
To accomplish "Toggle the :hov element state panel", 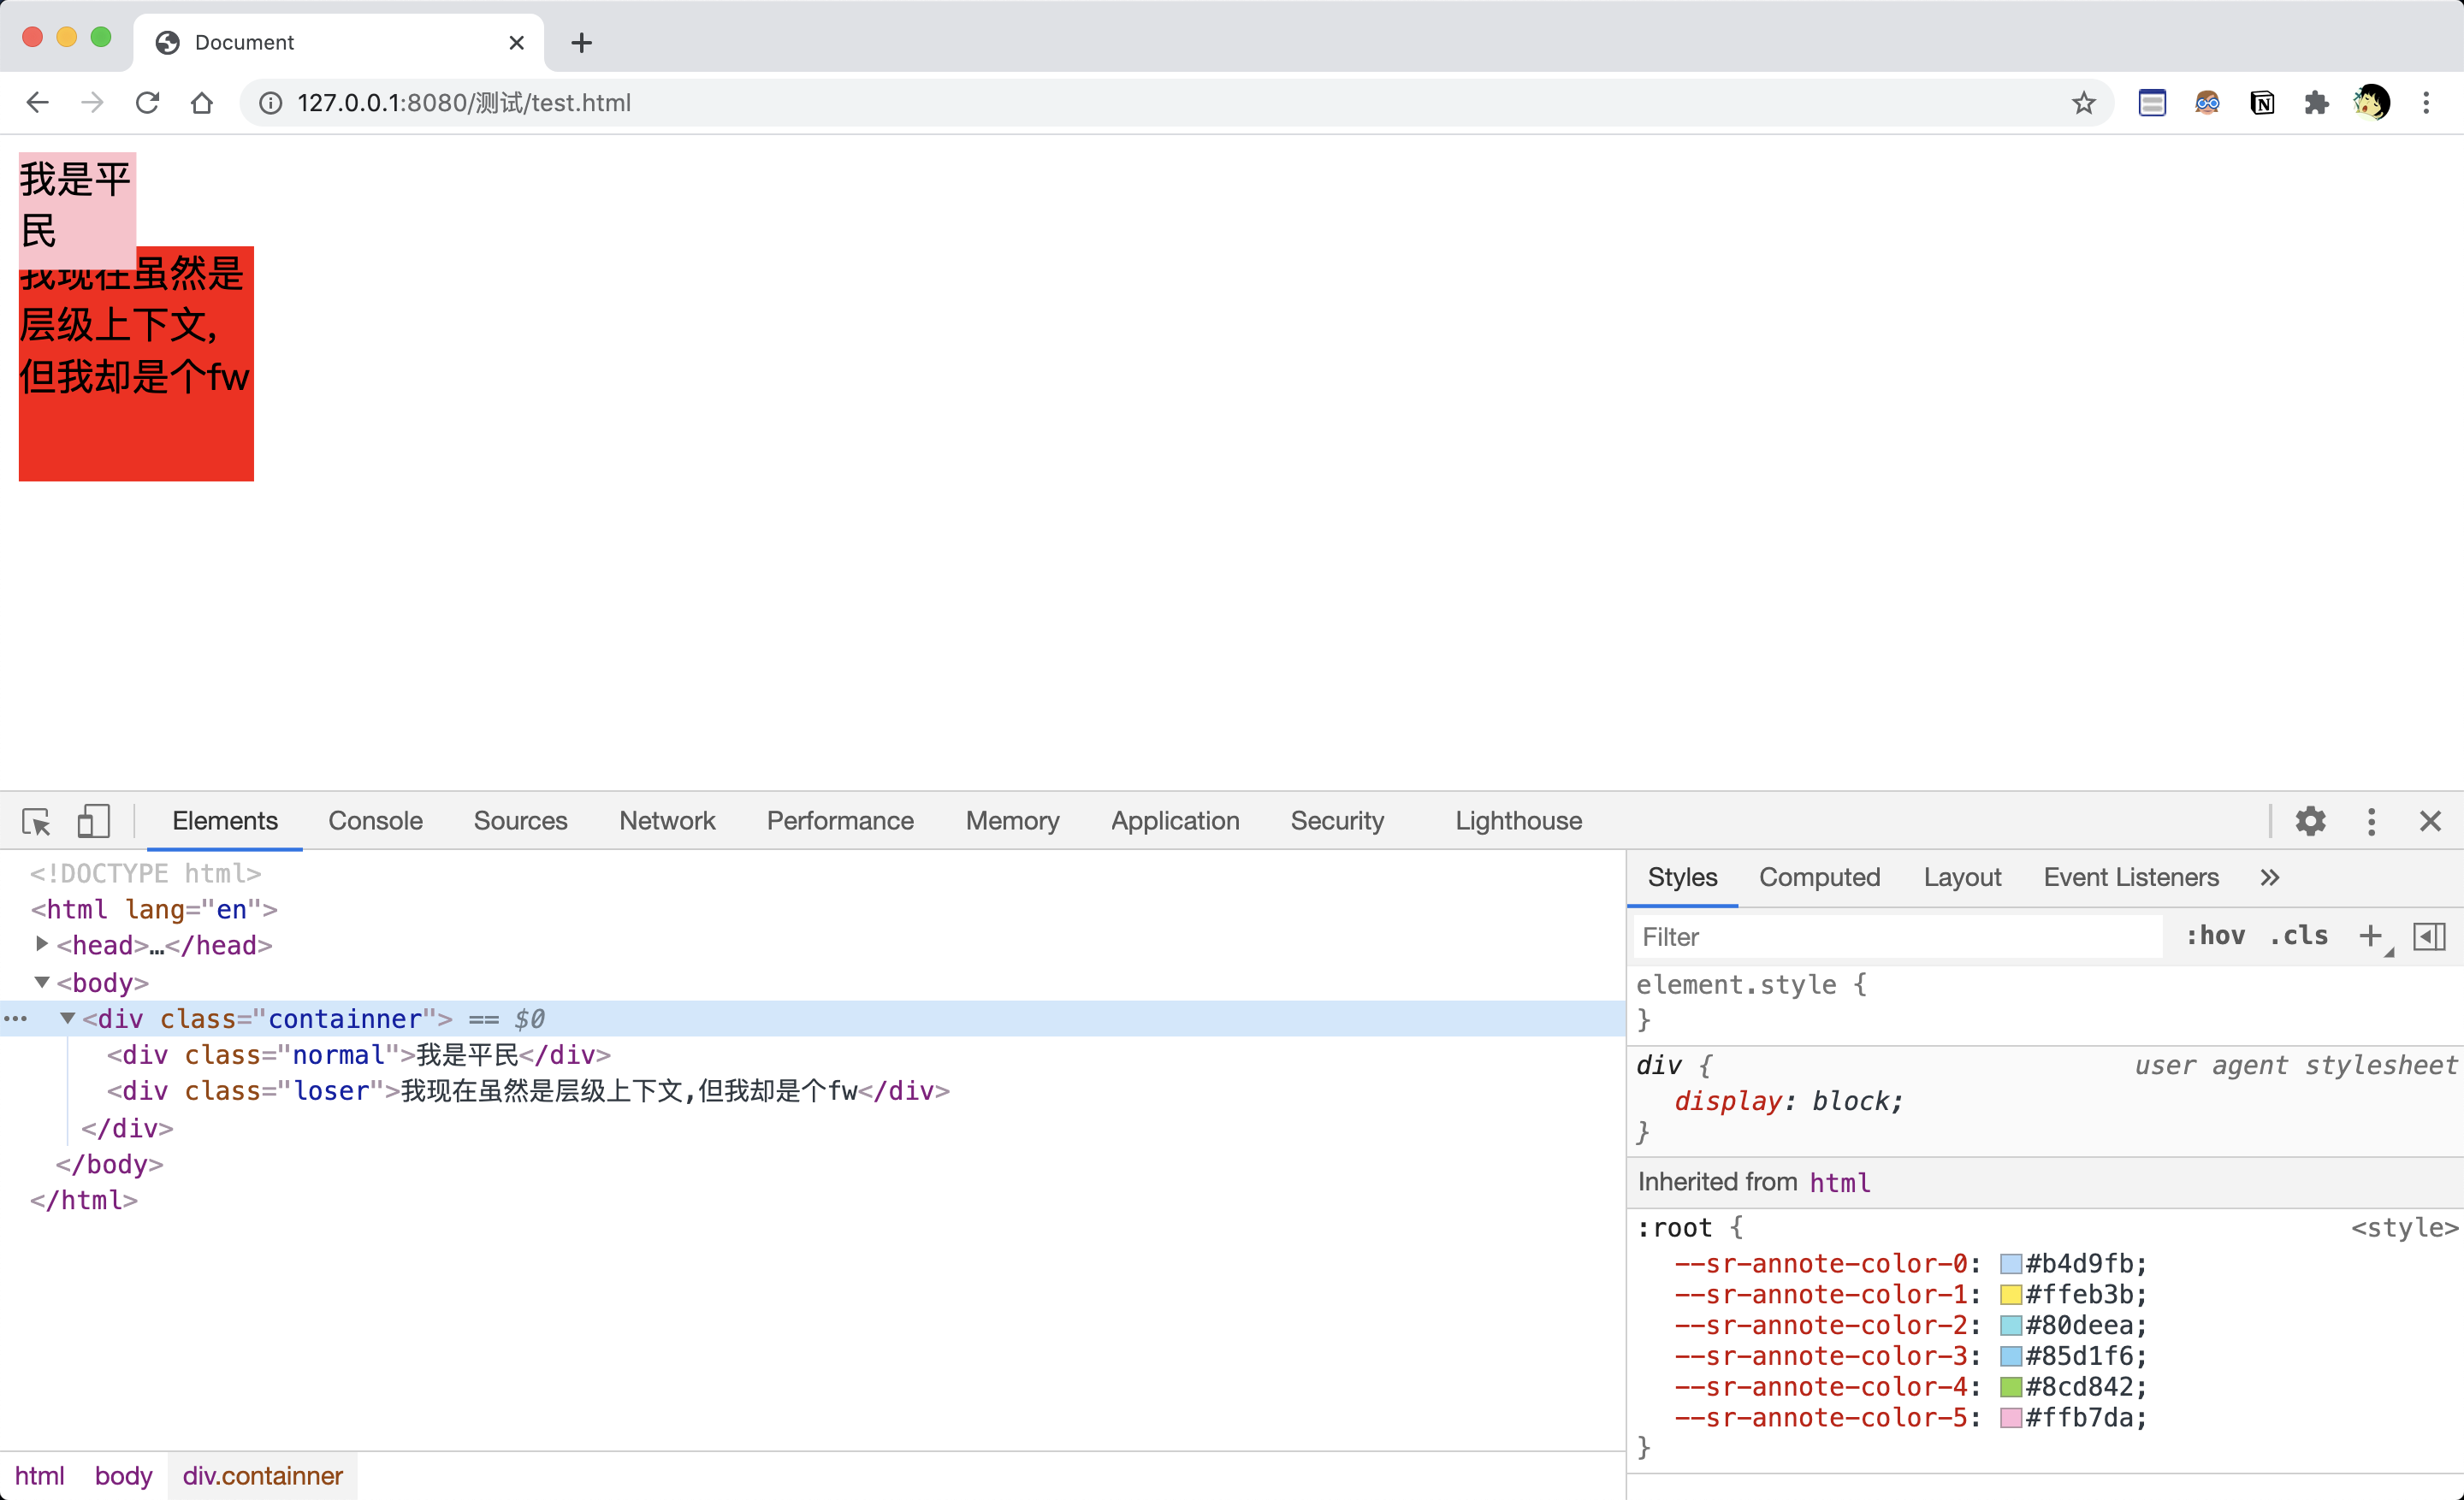I will click(x=2215, y=936).
